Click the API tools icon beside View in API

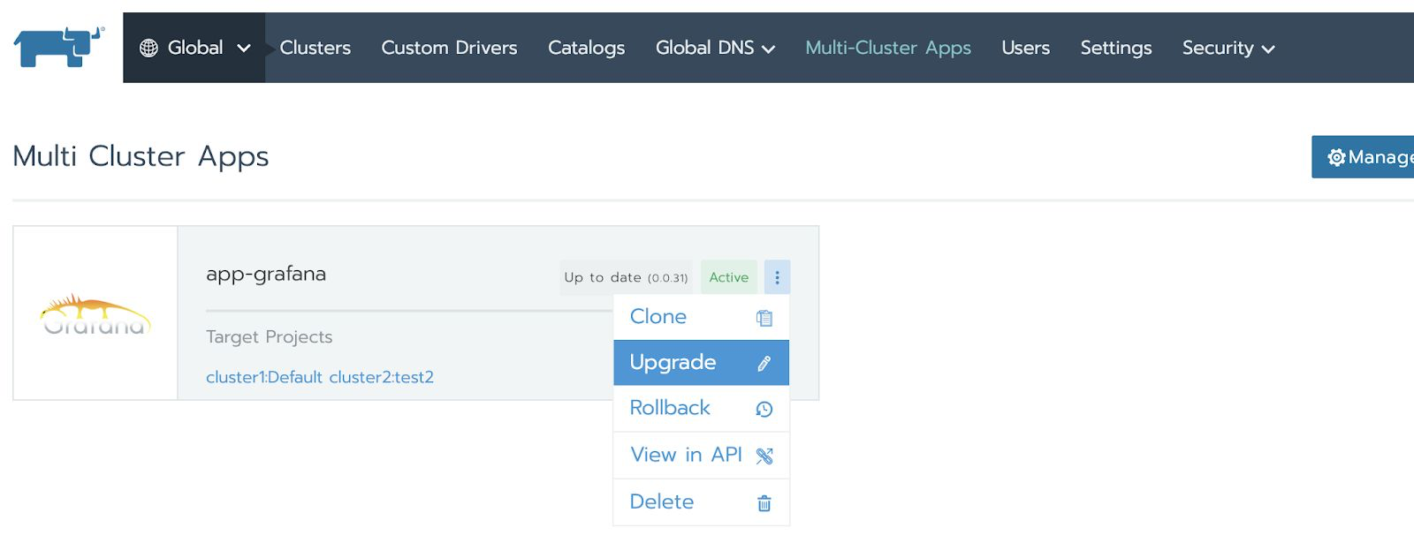[764, 456]
